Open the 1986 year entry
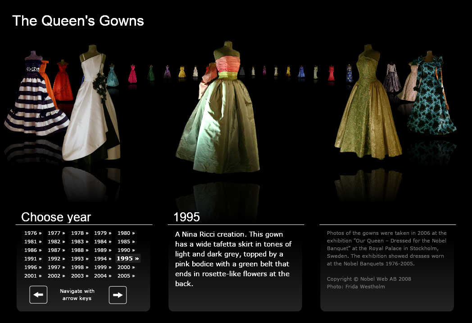 33,250
